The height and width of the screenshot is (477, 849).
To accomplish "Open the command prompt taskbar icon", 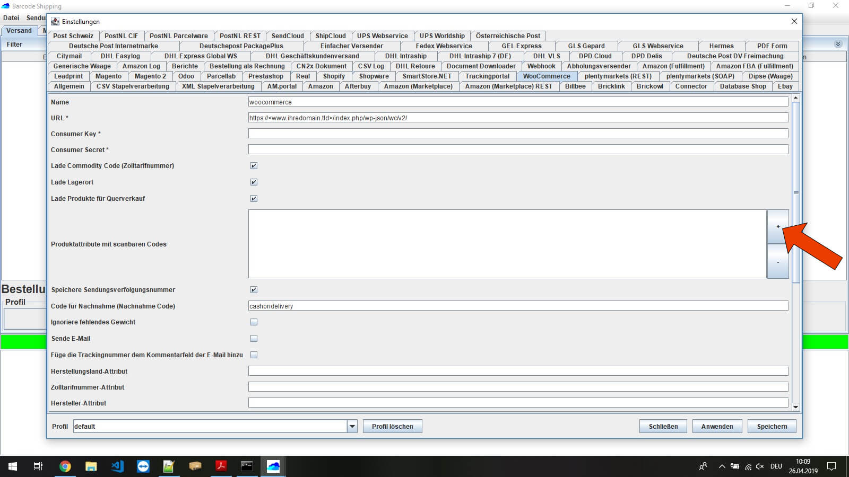I will pos(247,466).
